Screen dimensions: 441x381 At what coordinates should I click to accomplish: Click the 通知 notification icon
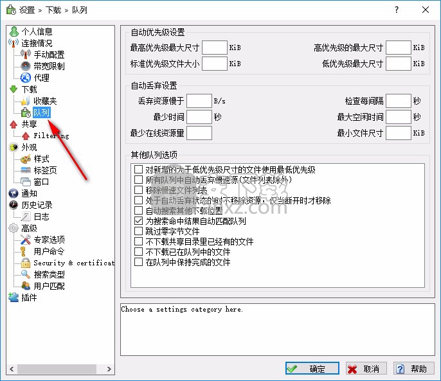(x=14, y=193)
